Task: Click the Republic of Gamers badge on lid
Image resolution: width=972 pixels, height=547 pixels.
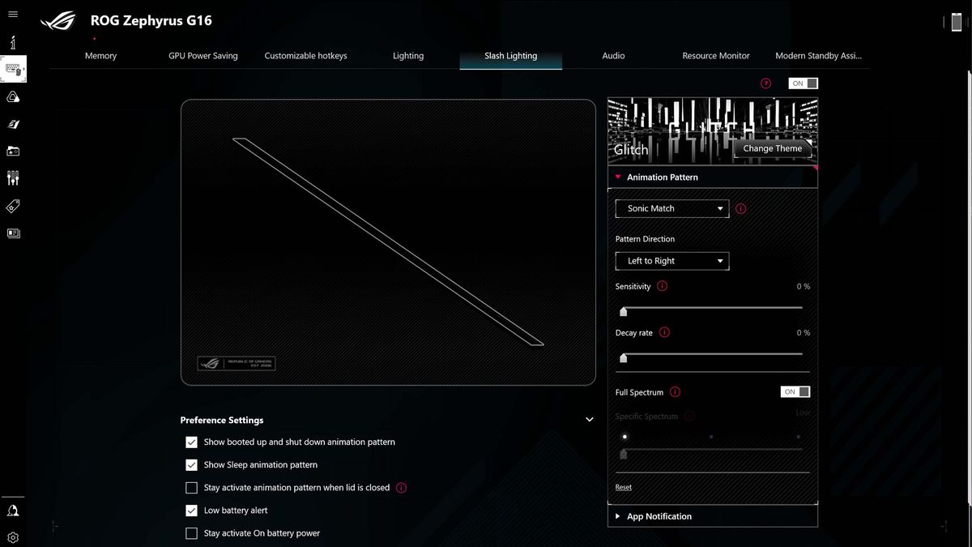Action: [236, 363]
